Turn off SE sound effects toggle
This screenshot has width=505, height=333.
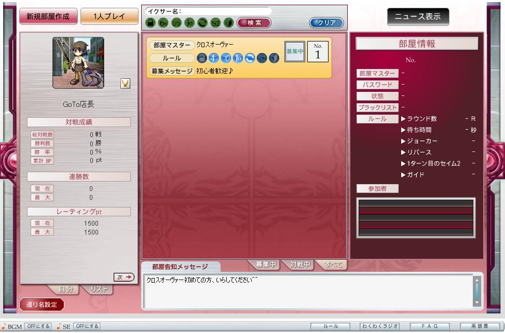click(x=87, y=326)
